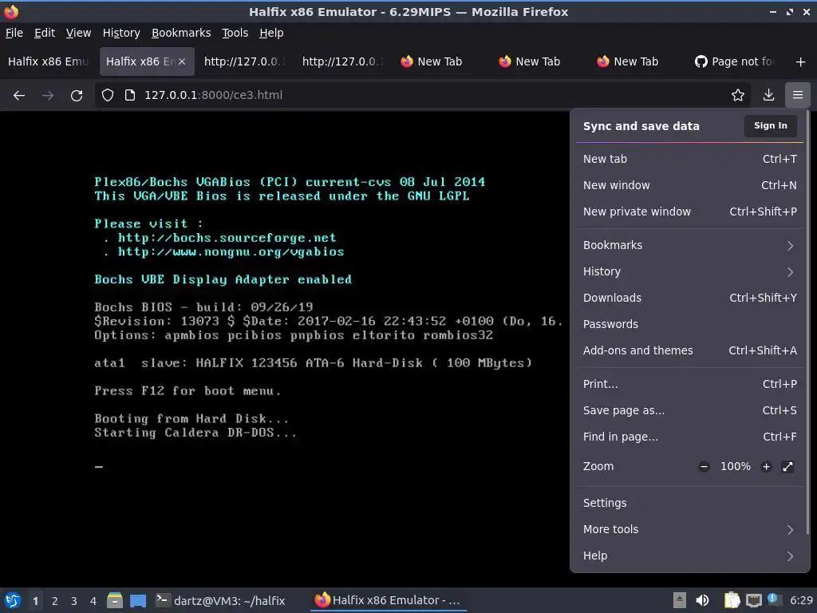Switch to the third New Tab
817x613 pixels.
point(637,61)
